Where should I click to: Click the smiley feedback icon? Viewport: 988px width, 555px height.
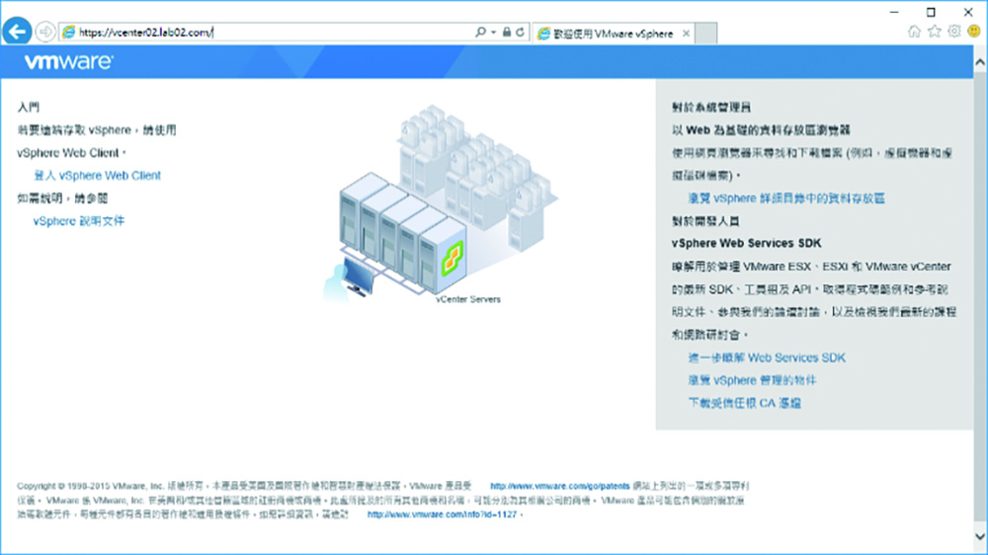974,31
